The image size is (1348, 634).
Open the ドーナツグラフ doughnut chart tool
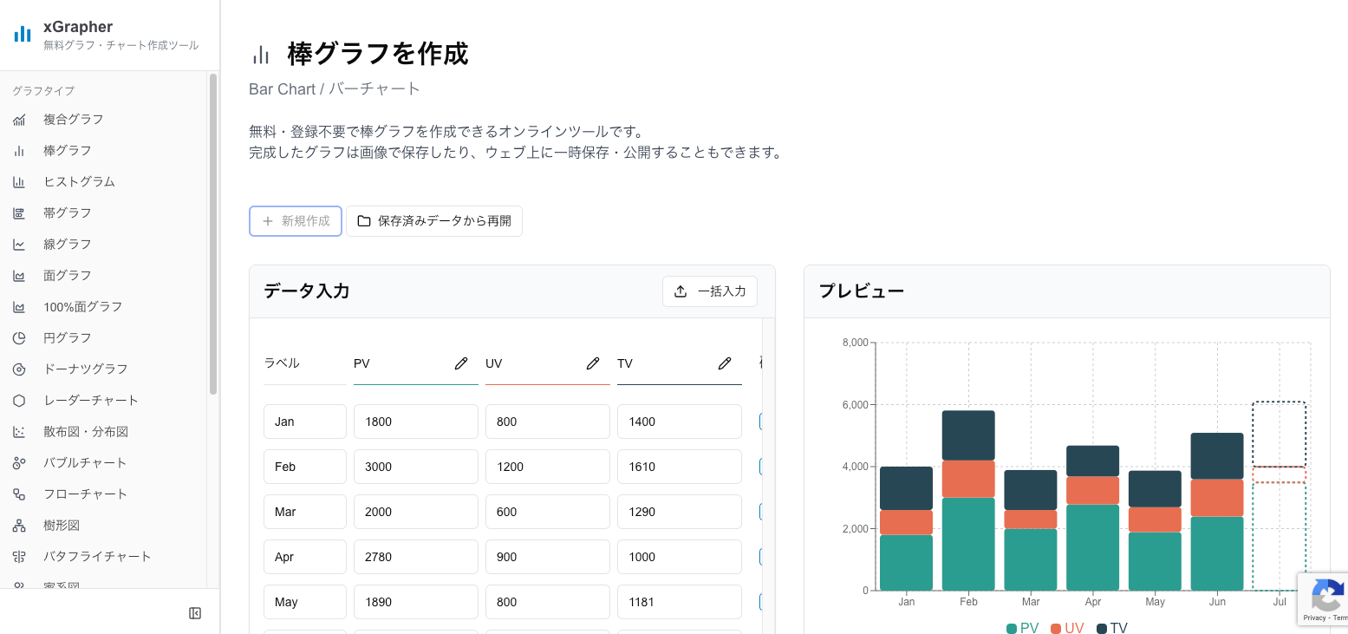(84, 369)
